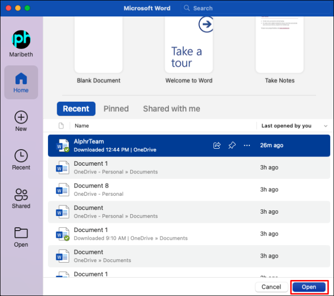This screenshot has height=296, width=334.
Task: Select the Open folder in sidebar
Action: click(21, 237)
